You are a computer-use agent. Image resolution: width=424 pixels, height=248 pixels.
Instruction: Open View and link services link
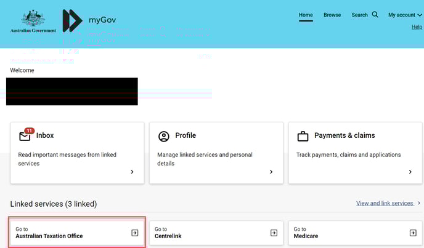click(385, 203)
